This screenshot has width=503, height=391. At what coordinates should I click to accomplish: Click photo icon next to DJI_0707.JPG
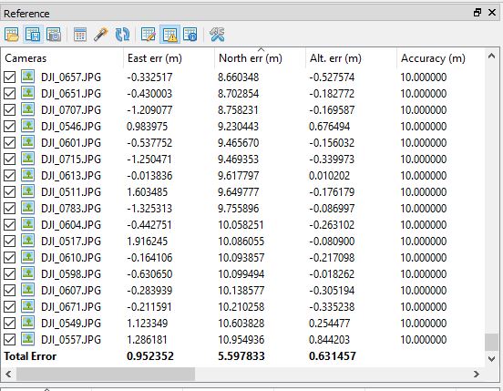click(x=28, y=109)
